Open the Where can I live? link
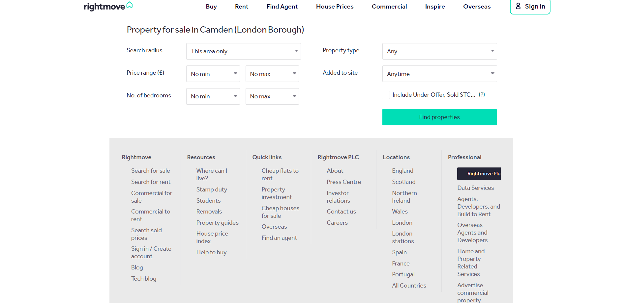 point(212,174)
